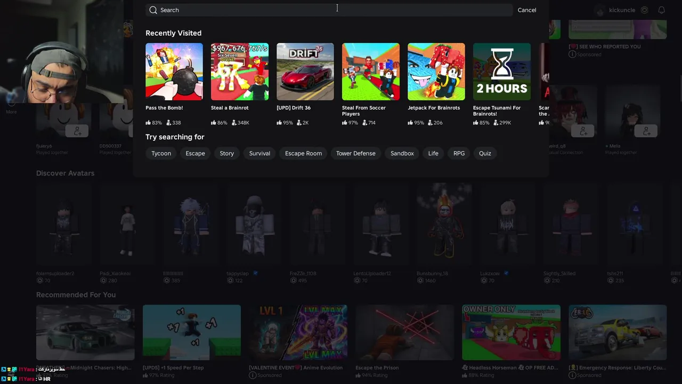The image size is (682, 384).
Task: Open the notifications bell icon
Action: [661, 10]
